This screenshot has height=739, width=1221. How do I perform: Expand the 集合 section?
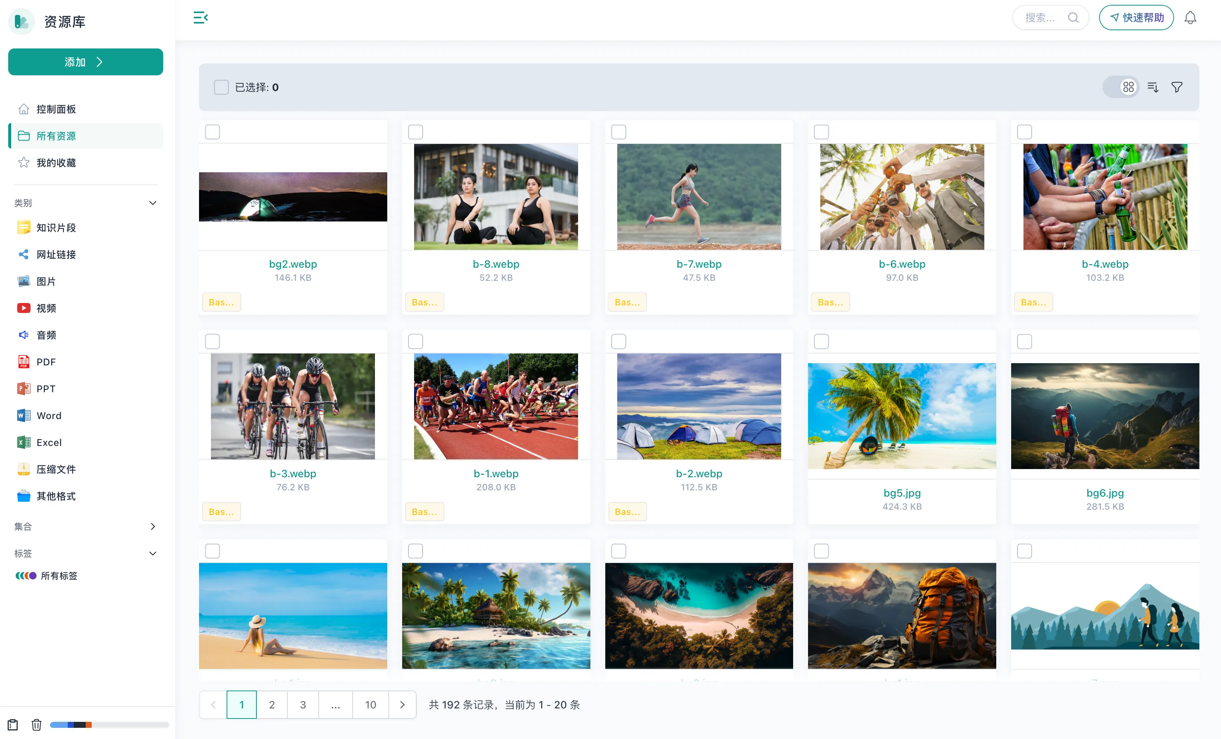[x=153, y=526]
